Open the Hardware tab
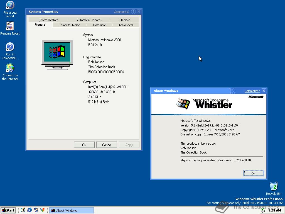 [99, 25]
